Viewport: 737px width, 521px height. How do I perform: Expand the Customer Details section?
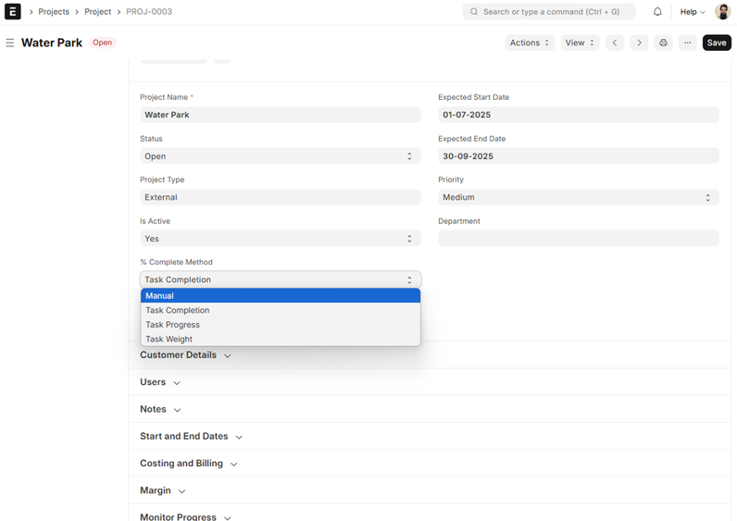(185, 355)
